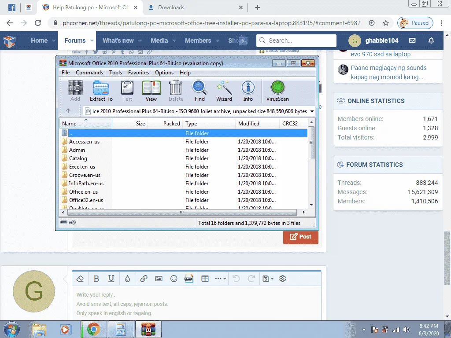Screen dimensions: 451x338
Task: Select the Access.en-us folder row
Action: point(184,142)
